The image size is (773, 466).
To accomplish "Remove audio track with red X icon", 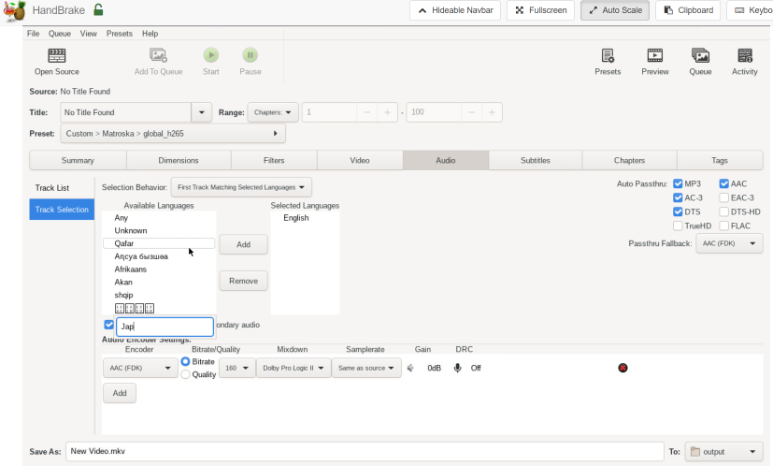I will point(623,368).
